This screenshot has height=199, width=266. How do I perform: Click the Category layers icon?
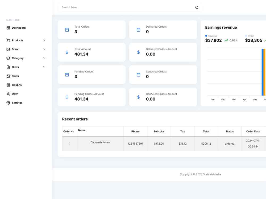[x=8, y=58]
